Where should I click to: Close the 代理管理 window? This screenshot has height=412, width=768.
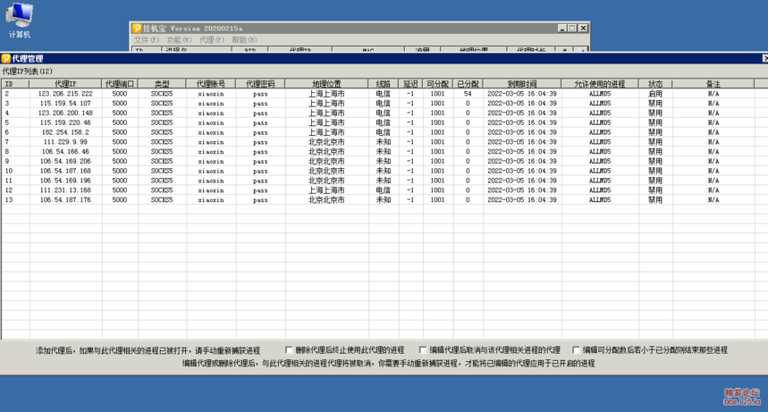765,58
